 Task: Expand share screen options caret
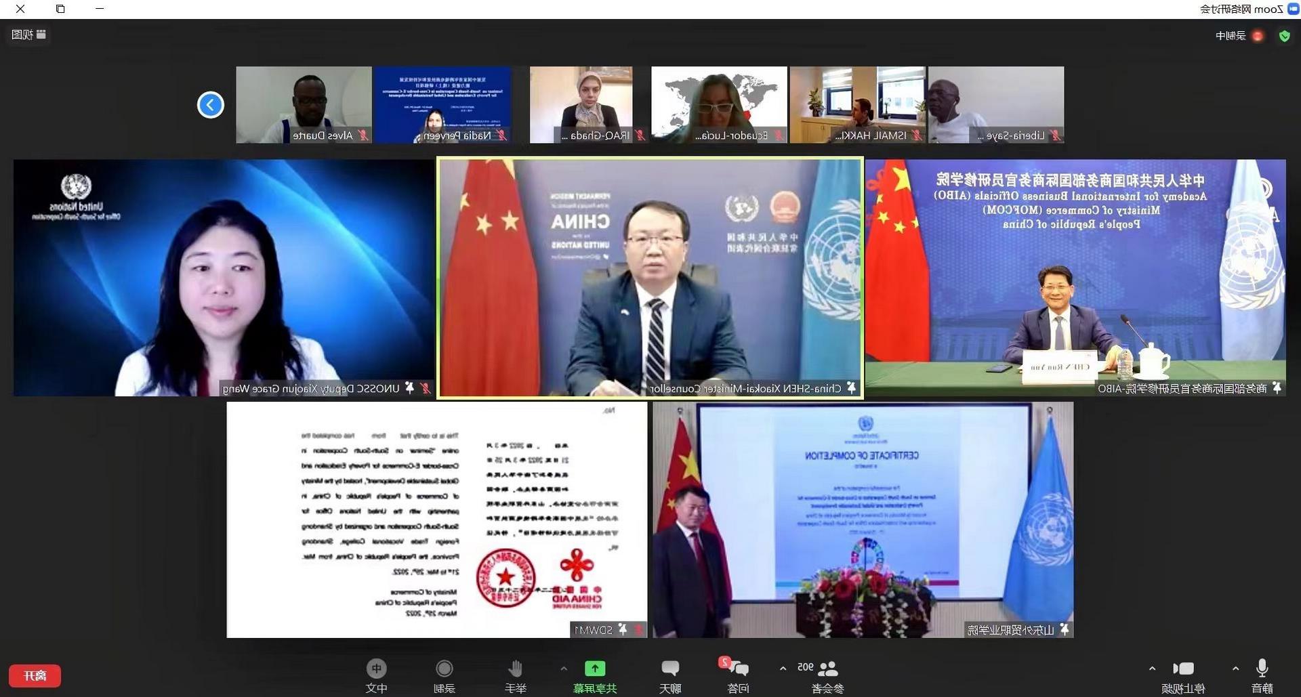tap(564, 669)
